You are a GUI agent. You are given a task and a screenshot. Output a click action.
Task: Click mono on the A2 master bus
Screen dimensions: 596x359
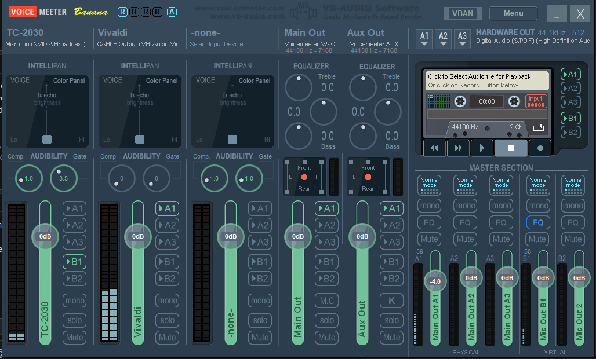click(465, 206)
